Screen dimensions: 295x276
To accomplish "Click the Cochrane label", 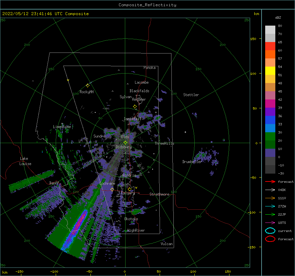I will tap(107, 183).
